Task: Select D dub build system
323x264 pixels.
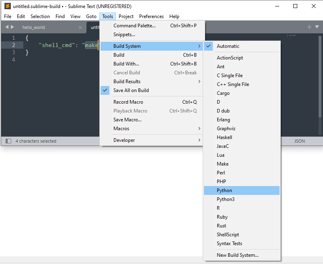Action: tap(242, 111)
